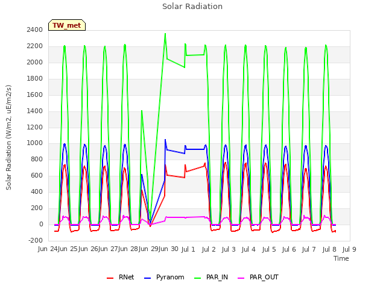Click the Time axis label
386x289 pixels.
coord(341,258)
